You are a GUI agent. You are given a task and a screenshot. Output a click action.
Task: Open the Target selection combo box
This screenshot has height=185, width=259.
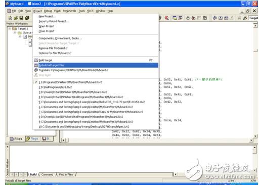[x=253, y=18]
